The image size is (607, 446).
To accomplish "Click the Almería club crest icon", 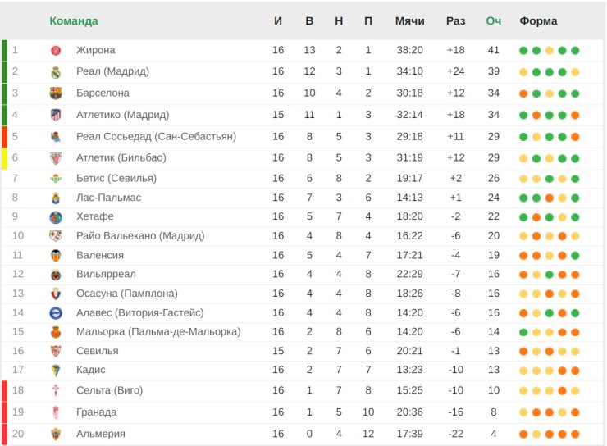I will (x=56, y=434).
